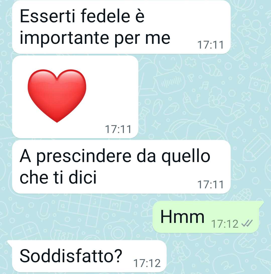Tap the word 'quello' in the third message

(186, 156)
